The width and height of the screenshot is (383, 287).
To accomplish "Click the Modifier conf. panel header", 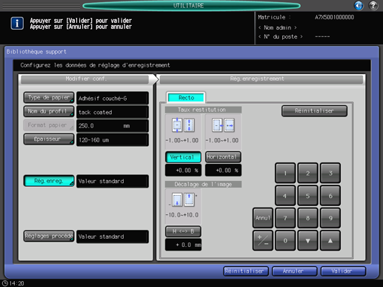I will (x=85, y=79).
